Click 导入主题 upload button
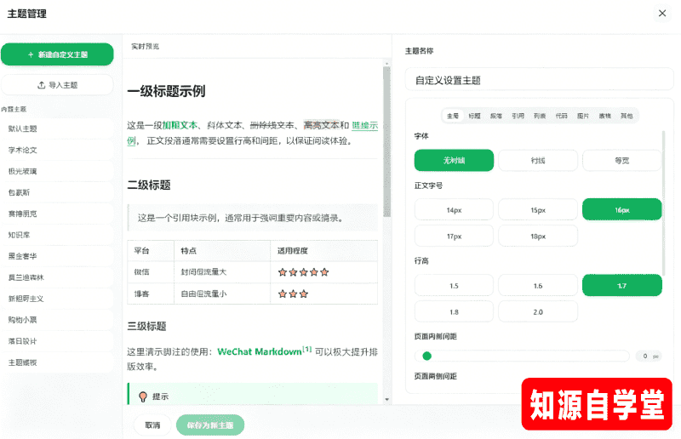The image size is (681, 439). (x=57, y=85)
